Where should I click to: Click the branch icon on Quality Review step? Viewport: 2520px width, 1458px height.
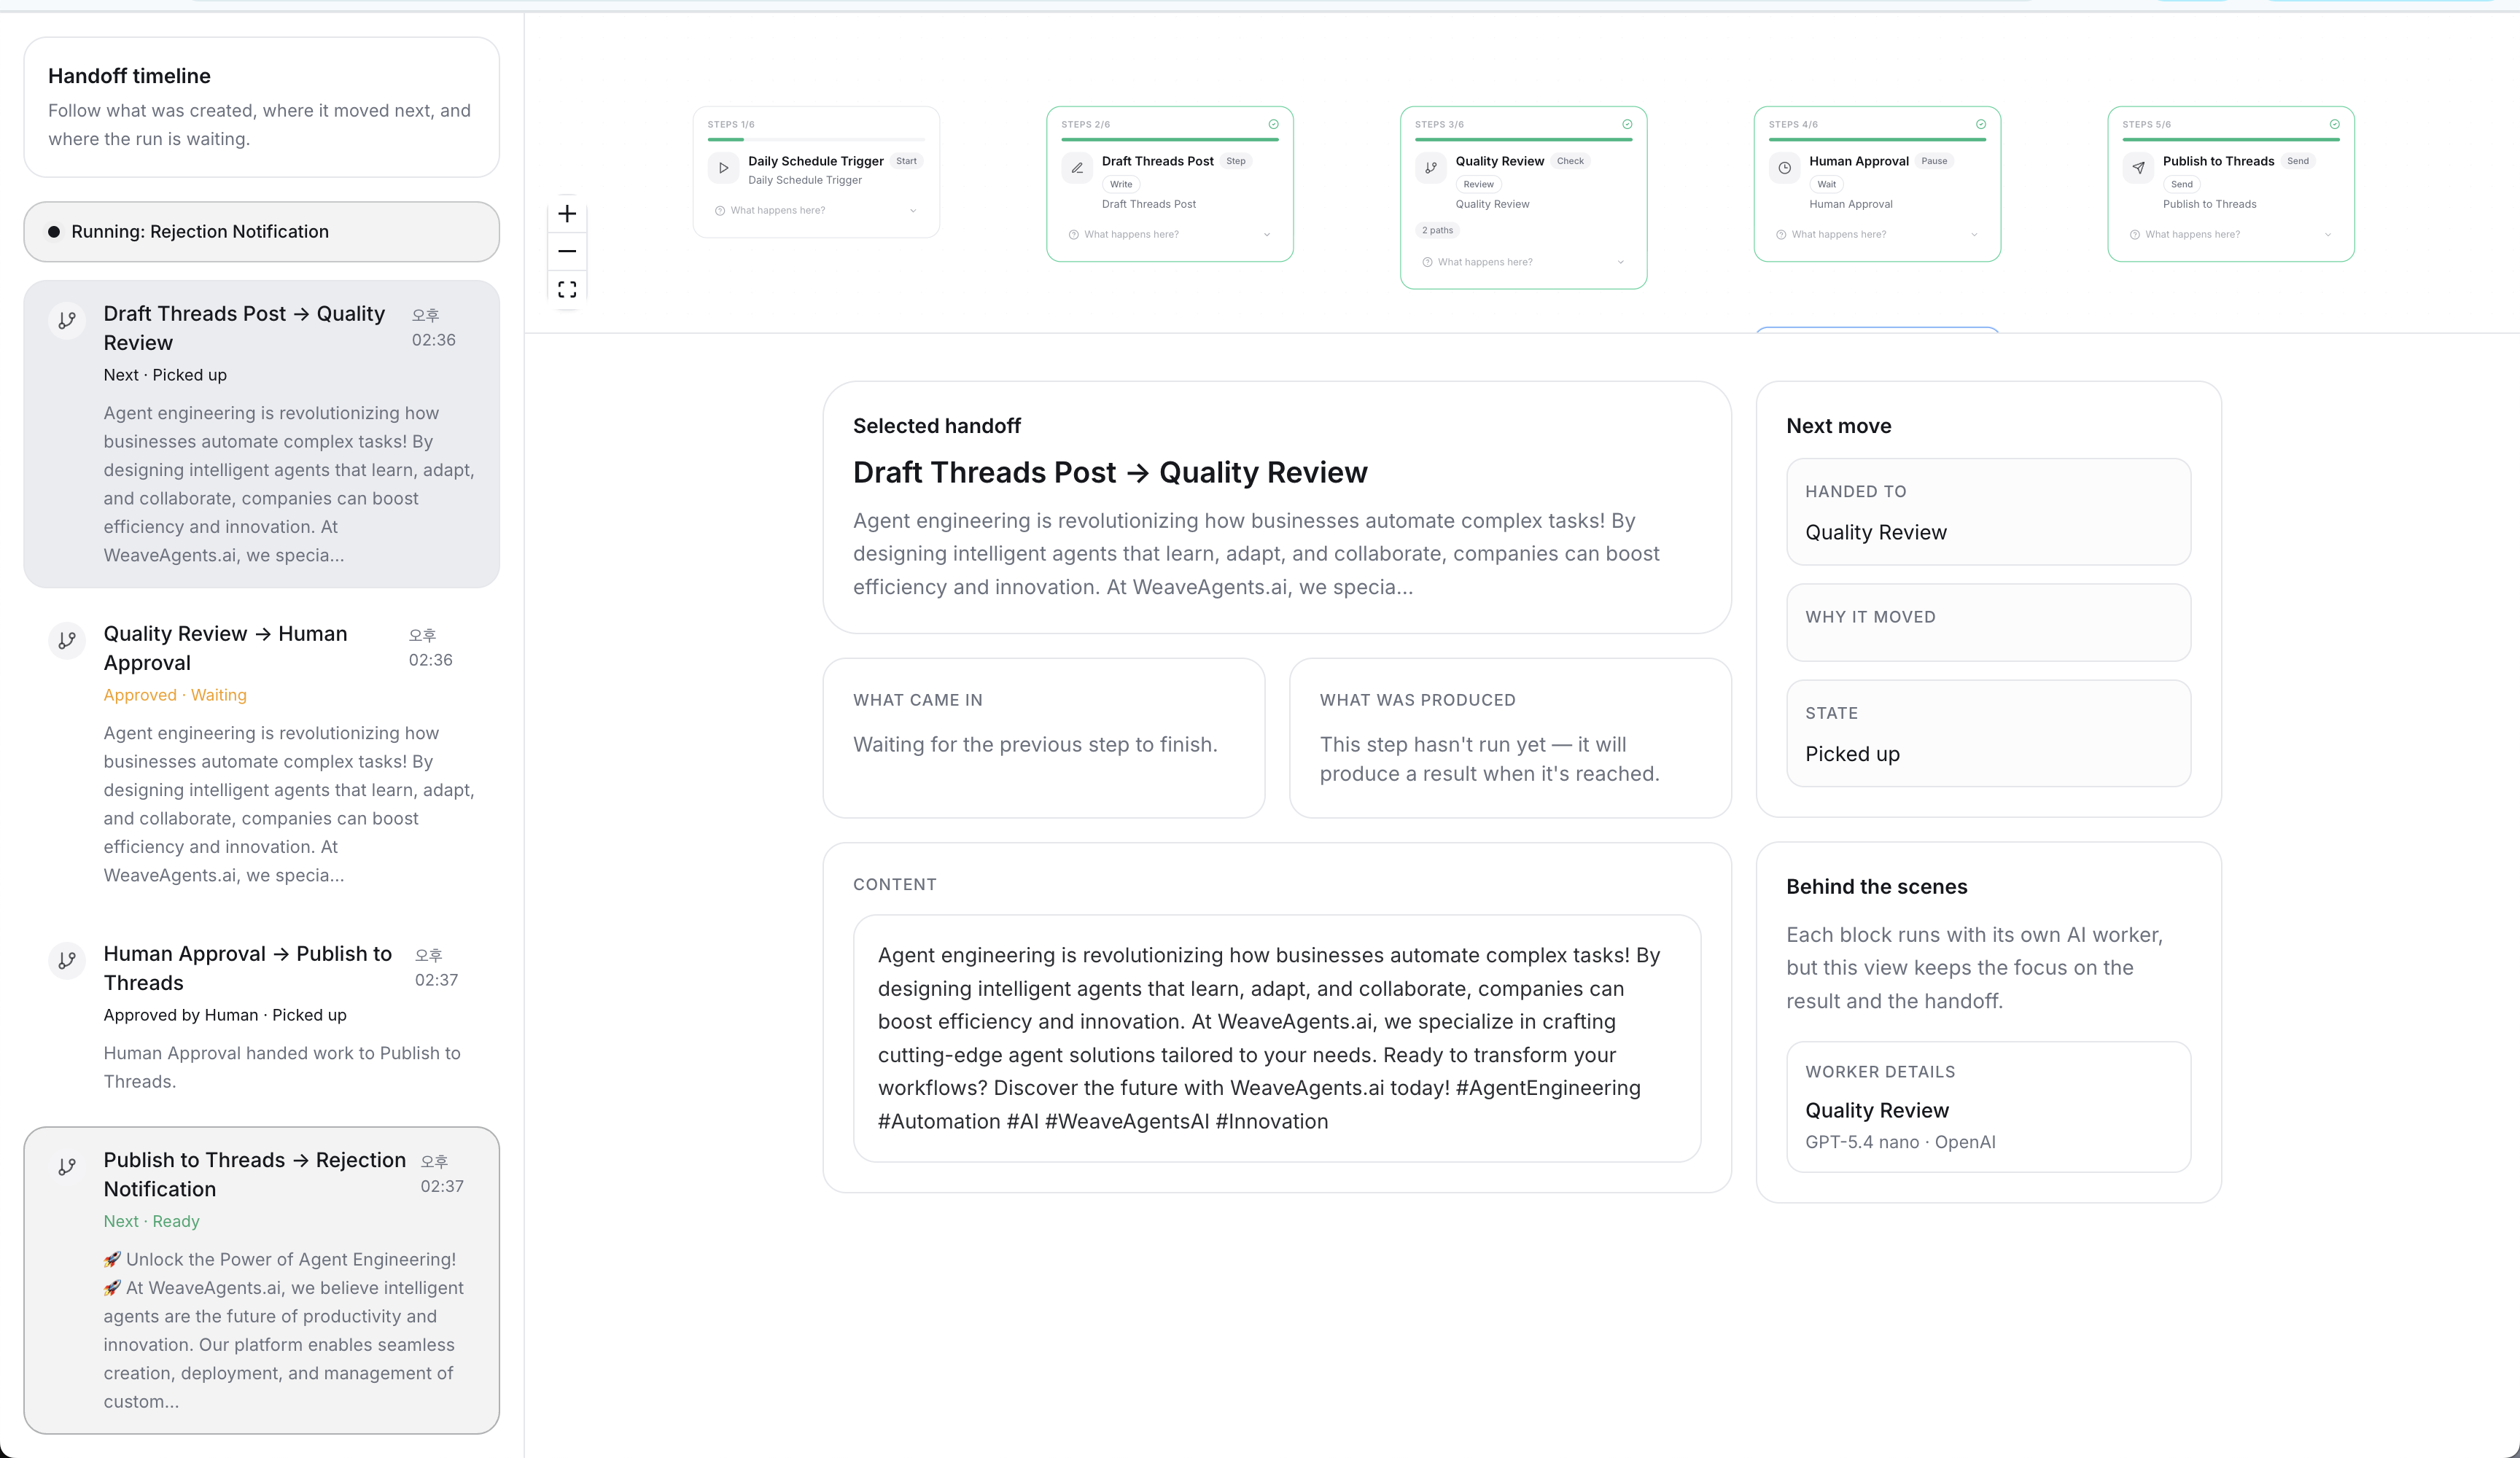1431,168
